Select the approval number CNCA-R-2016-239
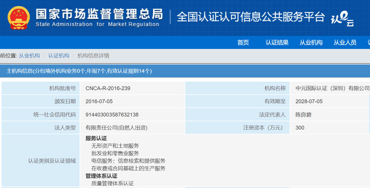370x188 pixels. tap(108, 88)
